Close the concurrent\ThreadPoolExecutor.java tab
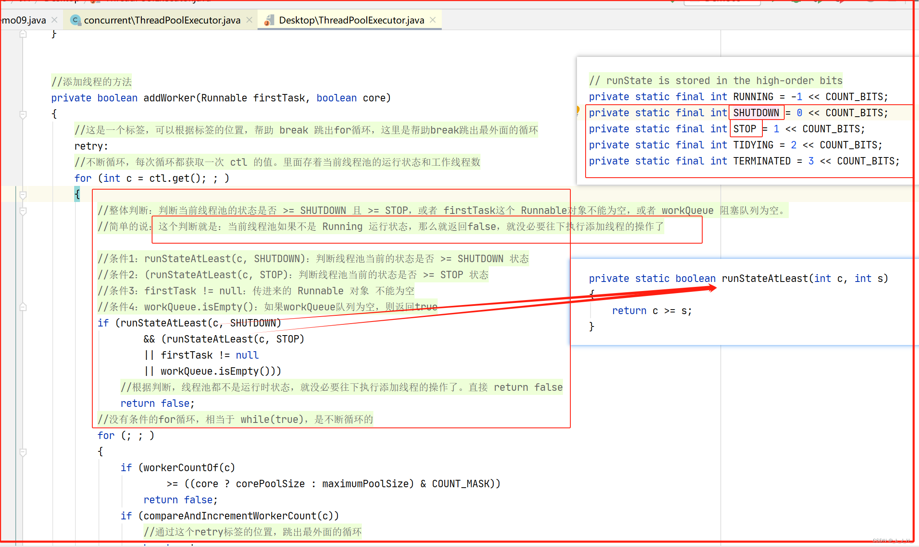919x547 pixels. tap(249, 20)
